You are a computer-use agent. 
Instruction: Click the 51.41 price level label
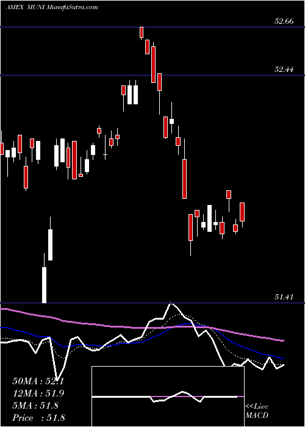point(284,297)
